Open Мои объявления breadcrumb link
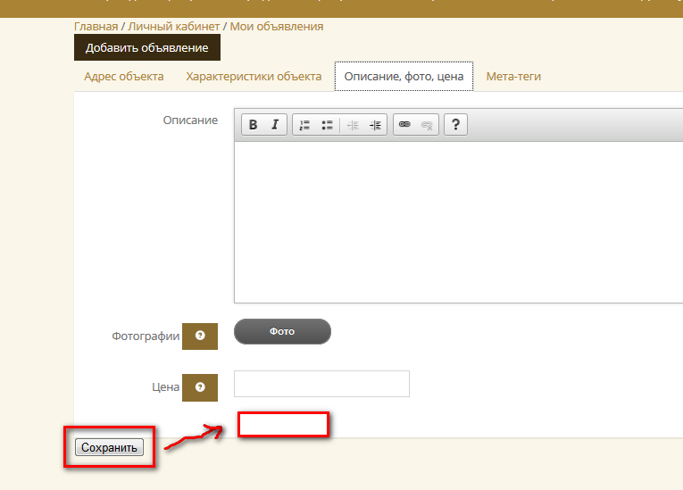 (277, 27)
